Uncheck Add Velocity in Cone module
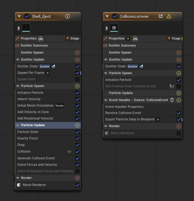The width and height of the screenshot is (194, 201). tap(77, 112)
